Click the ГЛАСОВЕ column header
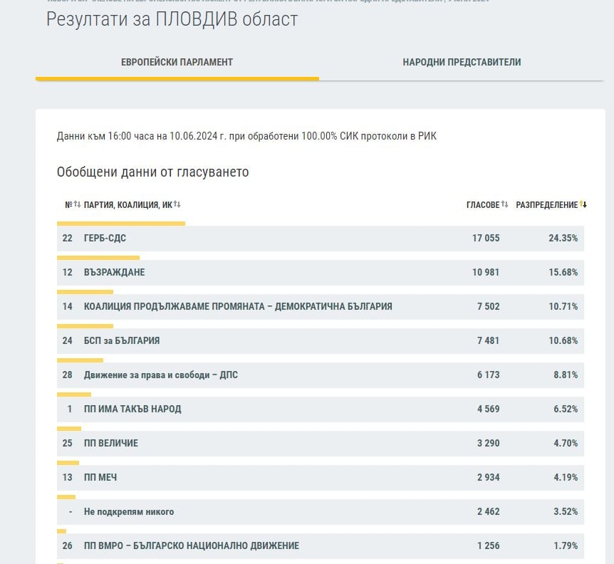Viewport: 614px width, 564px height. 483,204
